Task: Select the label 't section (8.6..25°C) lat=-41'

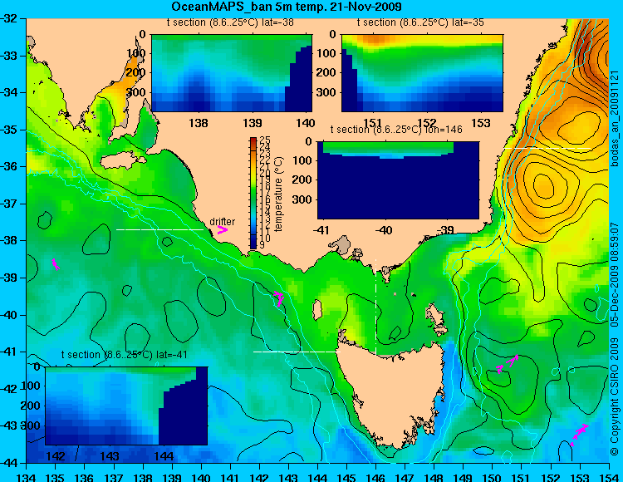Action: click(125, 355)
